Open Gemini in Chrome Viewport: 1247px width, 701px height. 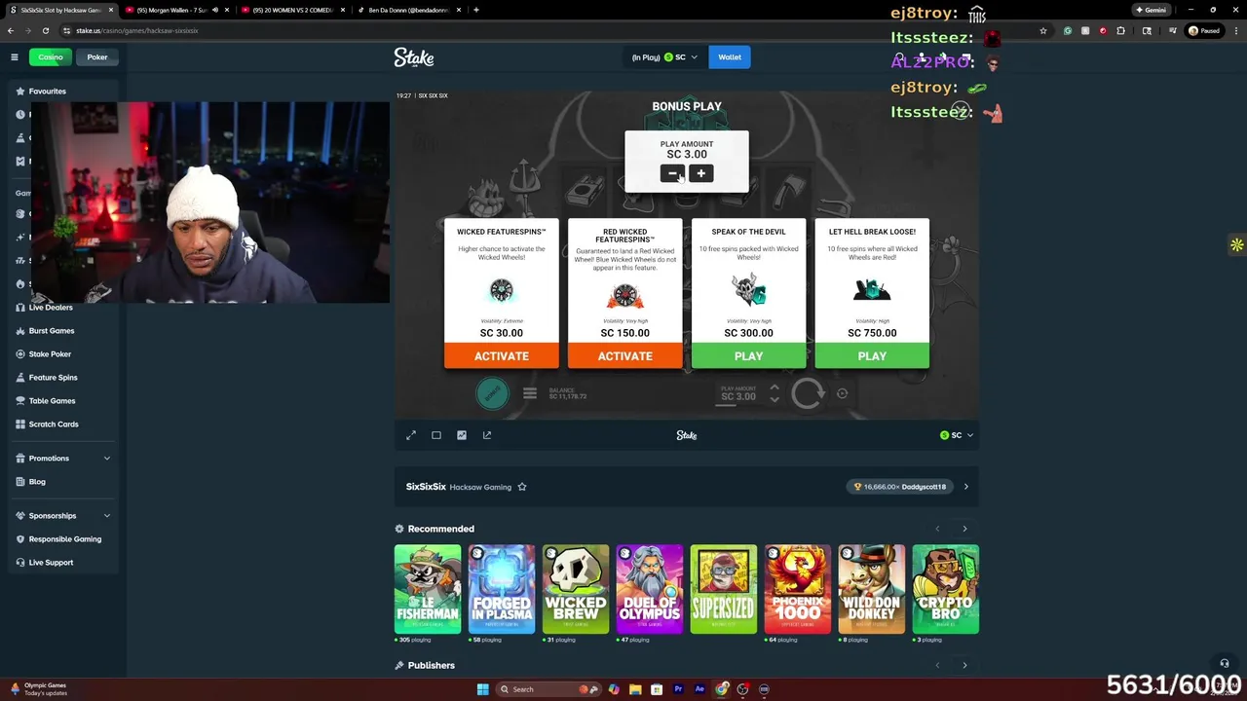(1151, 10)
